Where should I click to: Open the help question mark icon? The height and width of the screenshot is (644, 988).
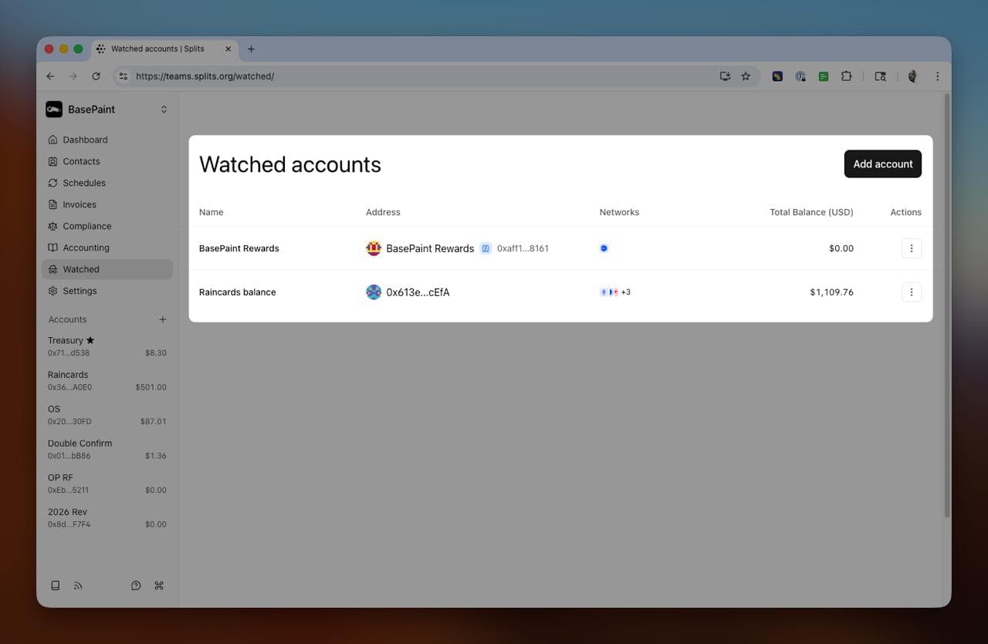[x=136, y=585]
